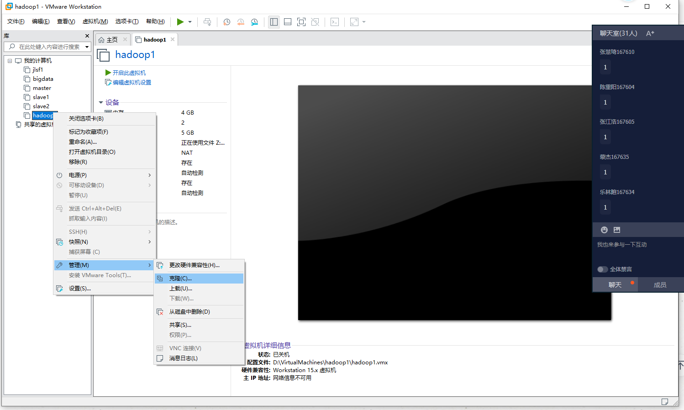Click image upload icon in chat panel

click(x=617, y=230)
